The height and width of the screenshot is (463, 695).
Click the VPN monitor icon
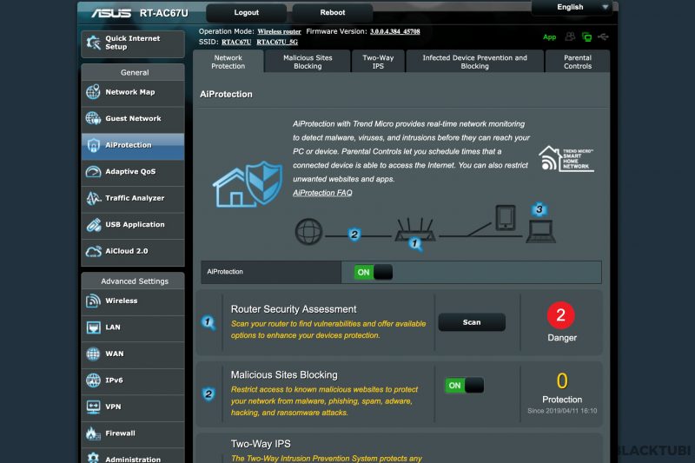[x=93, y=407]
